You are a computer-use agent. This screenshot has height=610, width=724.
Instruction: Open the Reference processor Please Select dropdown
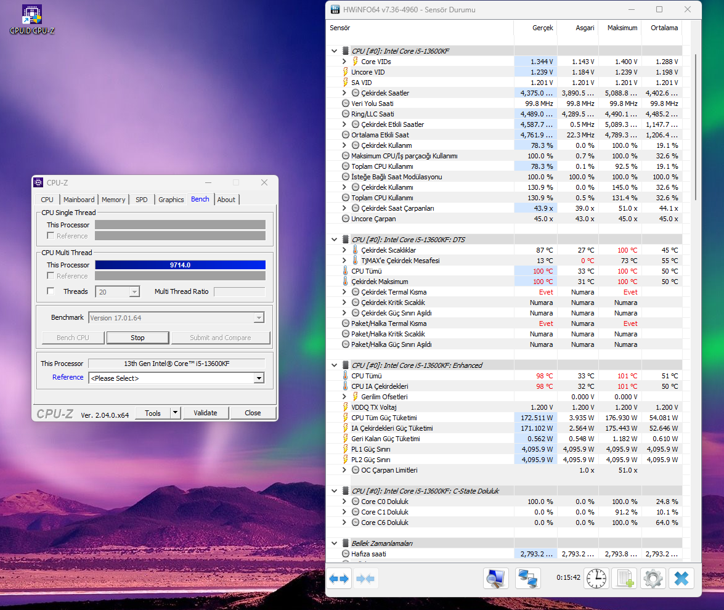259,378
